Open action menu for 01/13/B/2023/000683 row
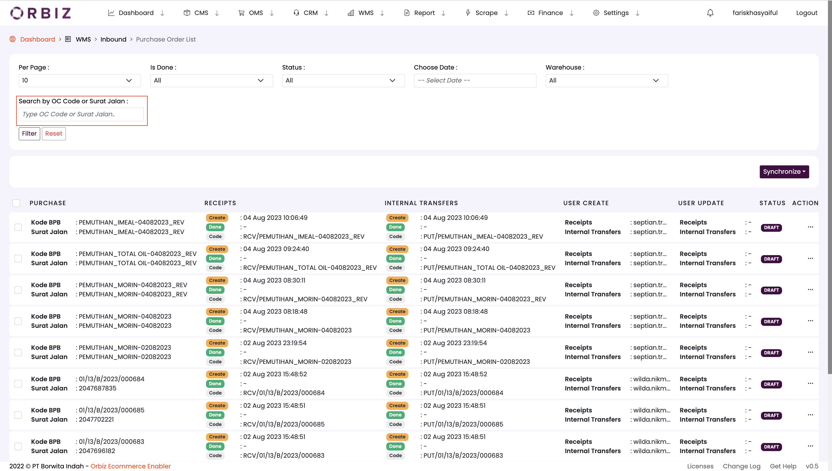This screenshot has width=832, height=471. 810,446
